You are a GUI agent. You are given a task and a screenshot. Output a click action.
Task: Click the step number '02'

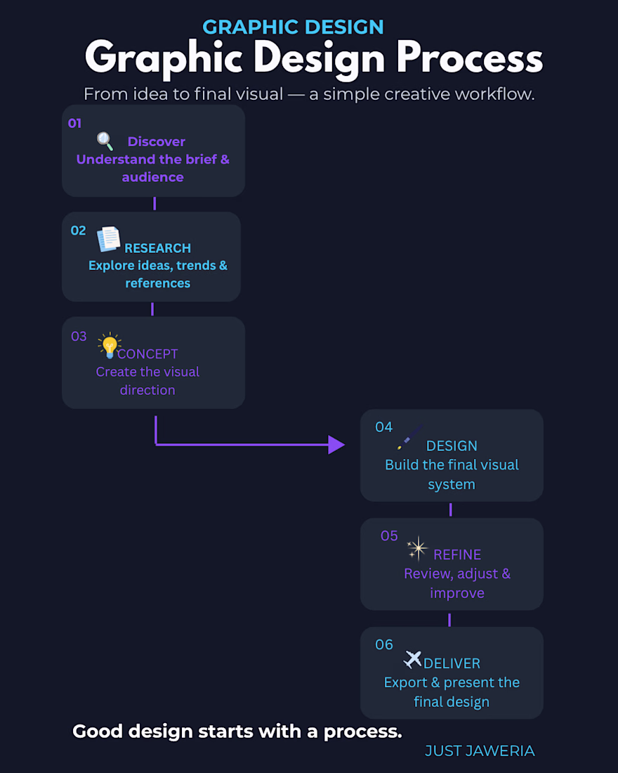point(79,230)
